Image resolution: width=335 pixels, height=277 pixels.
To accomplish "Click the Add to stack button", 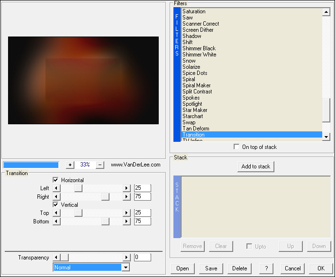I will [x=256, y=166].
